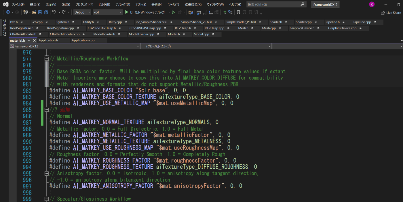Click the AI_MATKEY_NORMAL_TEXTURE define text
This screenshot has height=202, width=403.
(x=109, y=122)
